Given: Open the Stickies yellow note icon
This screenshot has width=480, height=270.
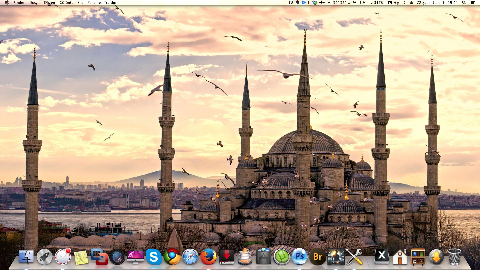Looking at the screenshot, I should [x=81, y=257].
